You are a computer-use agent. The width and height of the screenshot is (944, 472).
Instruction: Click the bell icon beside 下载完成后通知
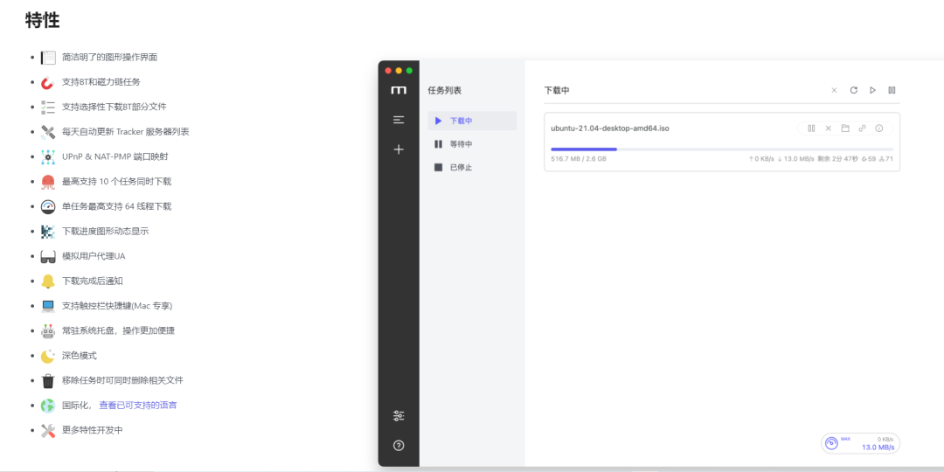48,281
